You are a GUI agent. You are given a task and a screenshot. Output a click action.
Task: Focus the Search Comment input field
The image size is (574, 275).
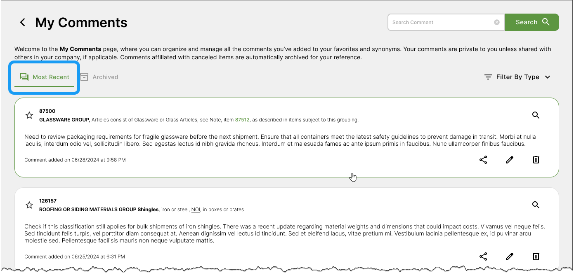(441, 22)
